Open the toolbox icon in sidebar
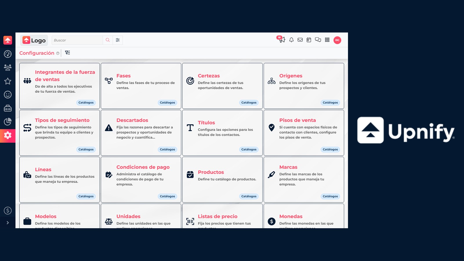 click(8, 108)
